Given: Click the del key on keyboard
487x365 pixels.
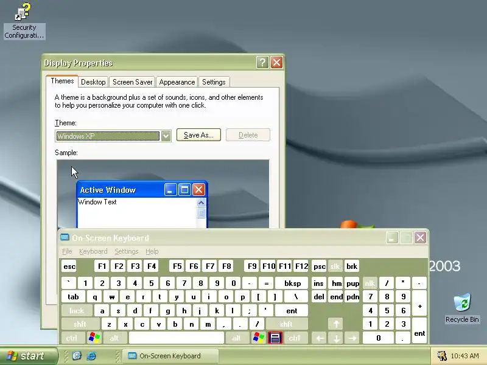Looking at the screenshot, I should point(319,297).
